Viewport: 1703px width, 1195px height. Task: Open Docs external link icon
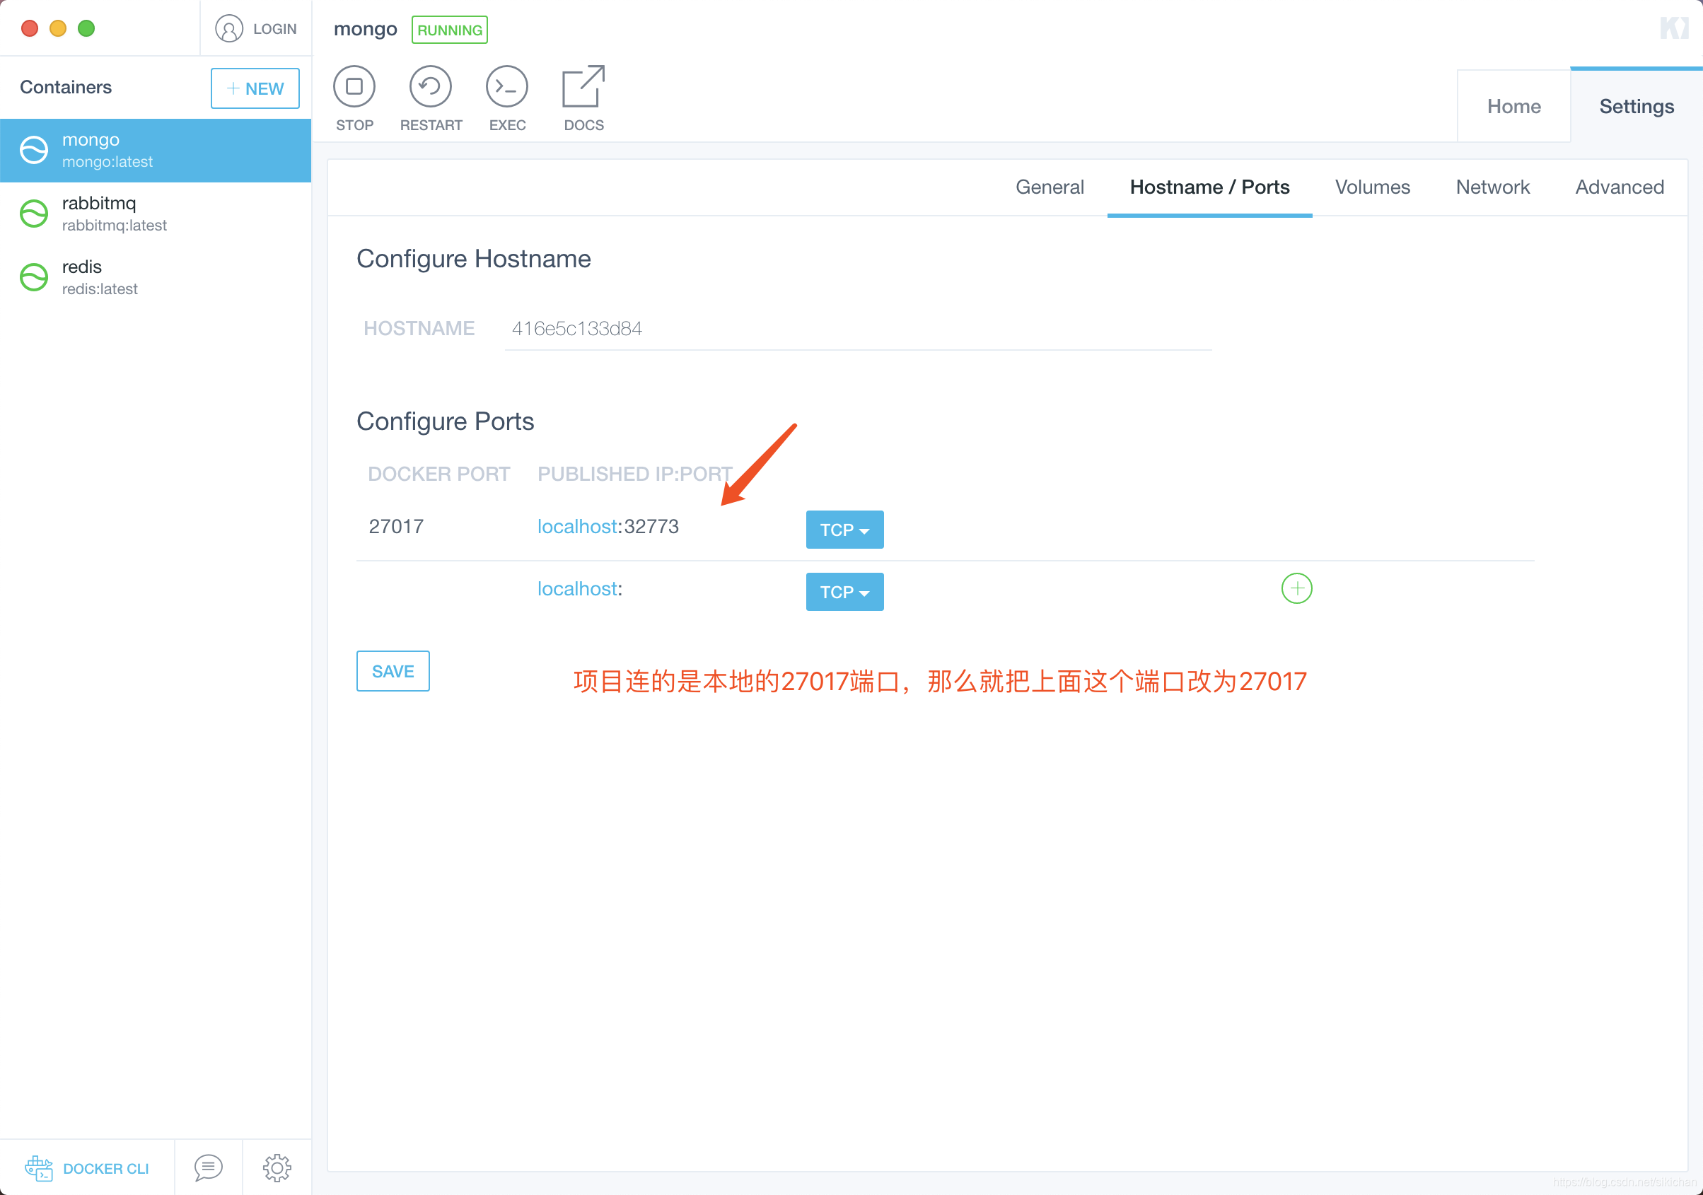pos(583,87)
